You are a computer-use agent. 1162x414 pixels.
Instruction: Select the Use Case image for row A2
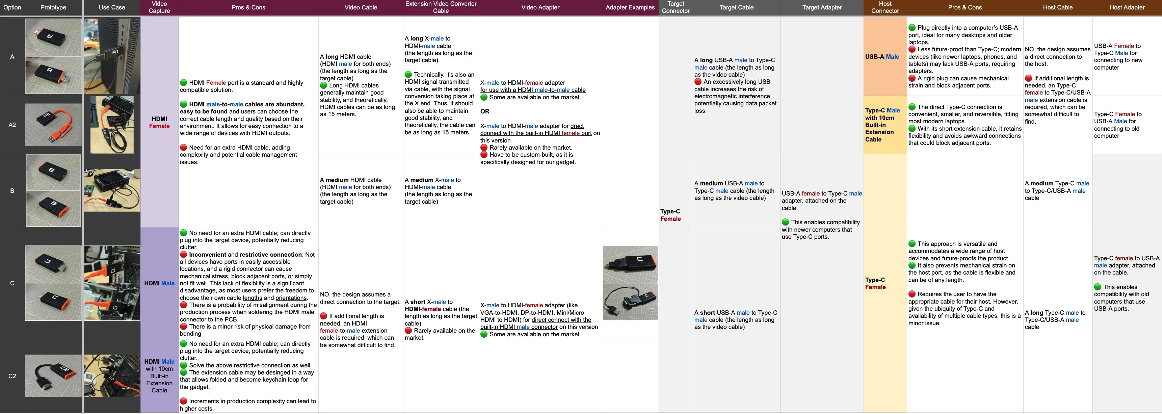112,125
